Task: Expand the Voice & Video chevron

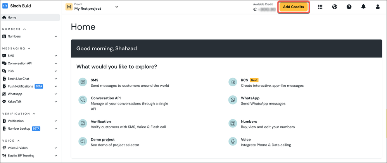Action: pos(56,148)
